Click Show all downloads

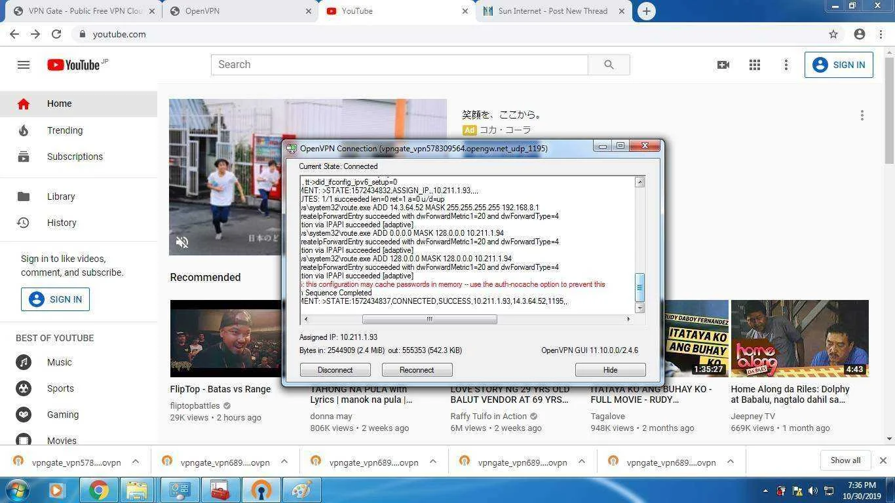coord(846,460)
